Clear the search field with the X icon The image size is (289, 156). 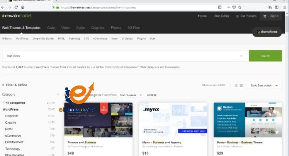(241, 56)
